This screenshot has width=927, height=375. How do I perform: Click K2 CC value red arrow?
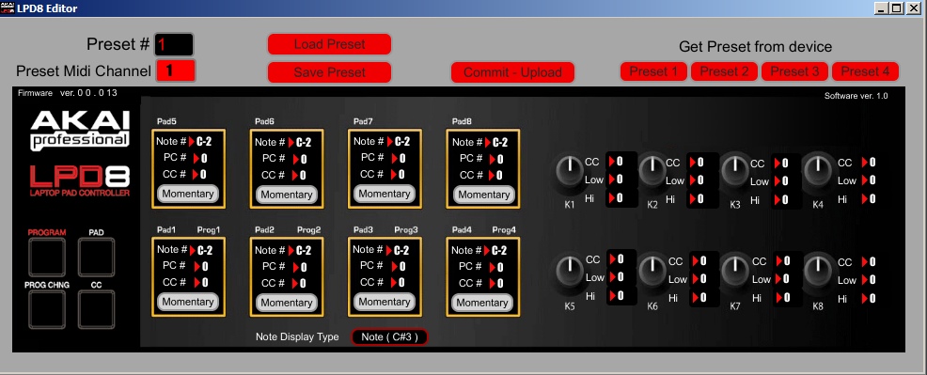click(x=692, y=162)
